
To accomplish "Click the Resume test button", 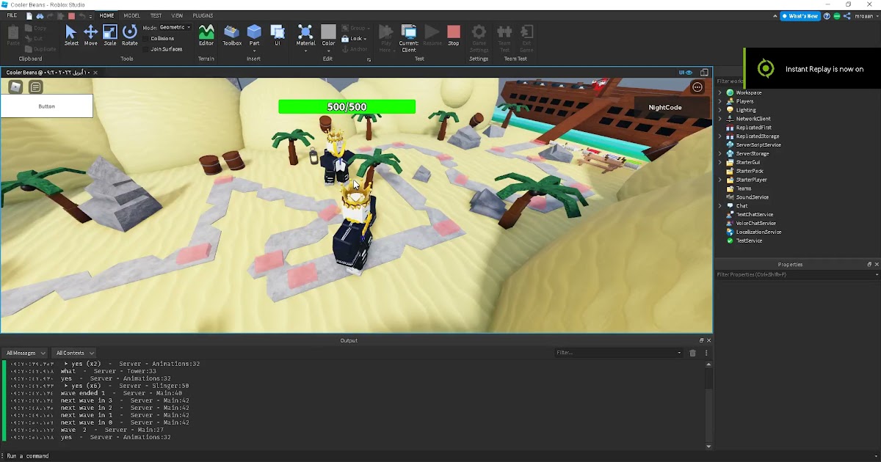I will pos(432,34).
